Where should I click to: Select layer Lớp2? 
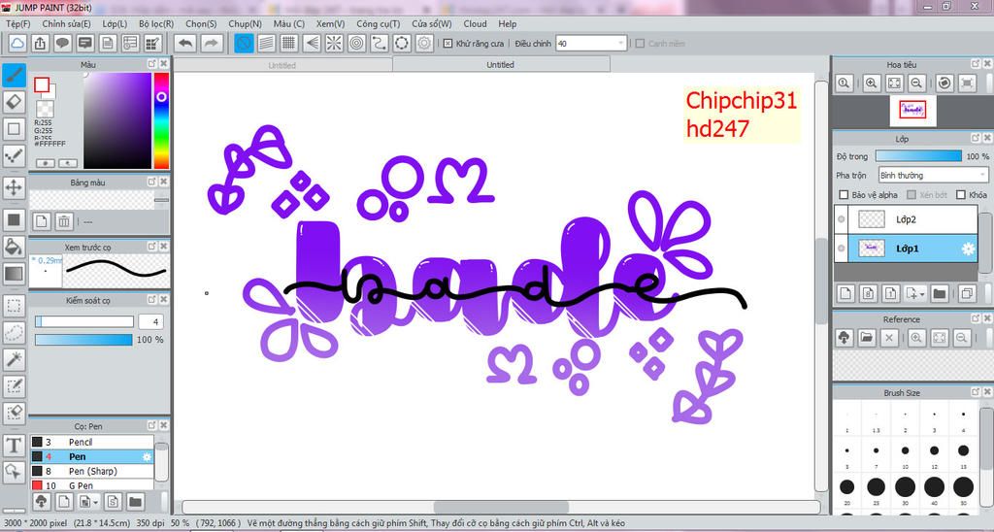point(906,219)
